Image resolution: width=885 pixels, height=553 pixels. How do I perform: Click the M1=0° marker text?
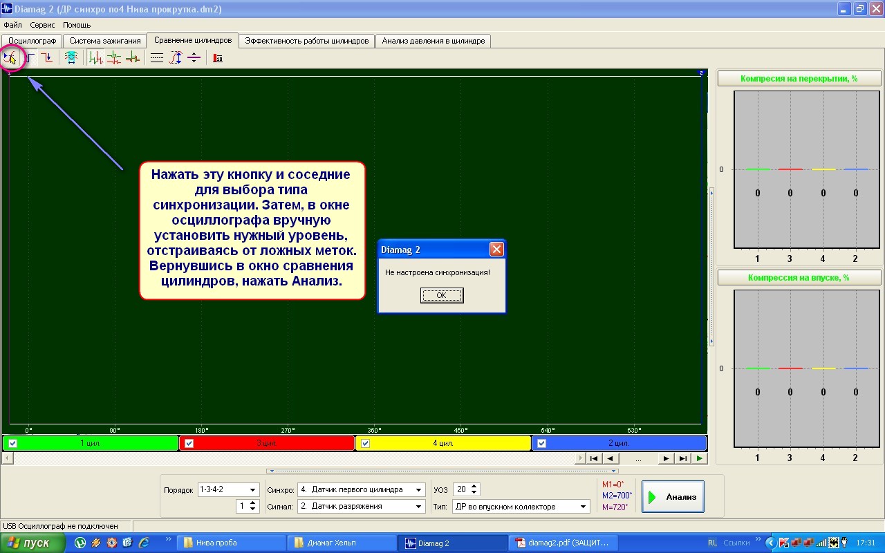tap(613, 485)
